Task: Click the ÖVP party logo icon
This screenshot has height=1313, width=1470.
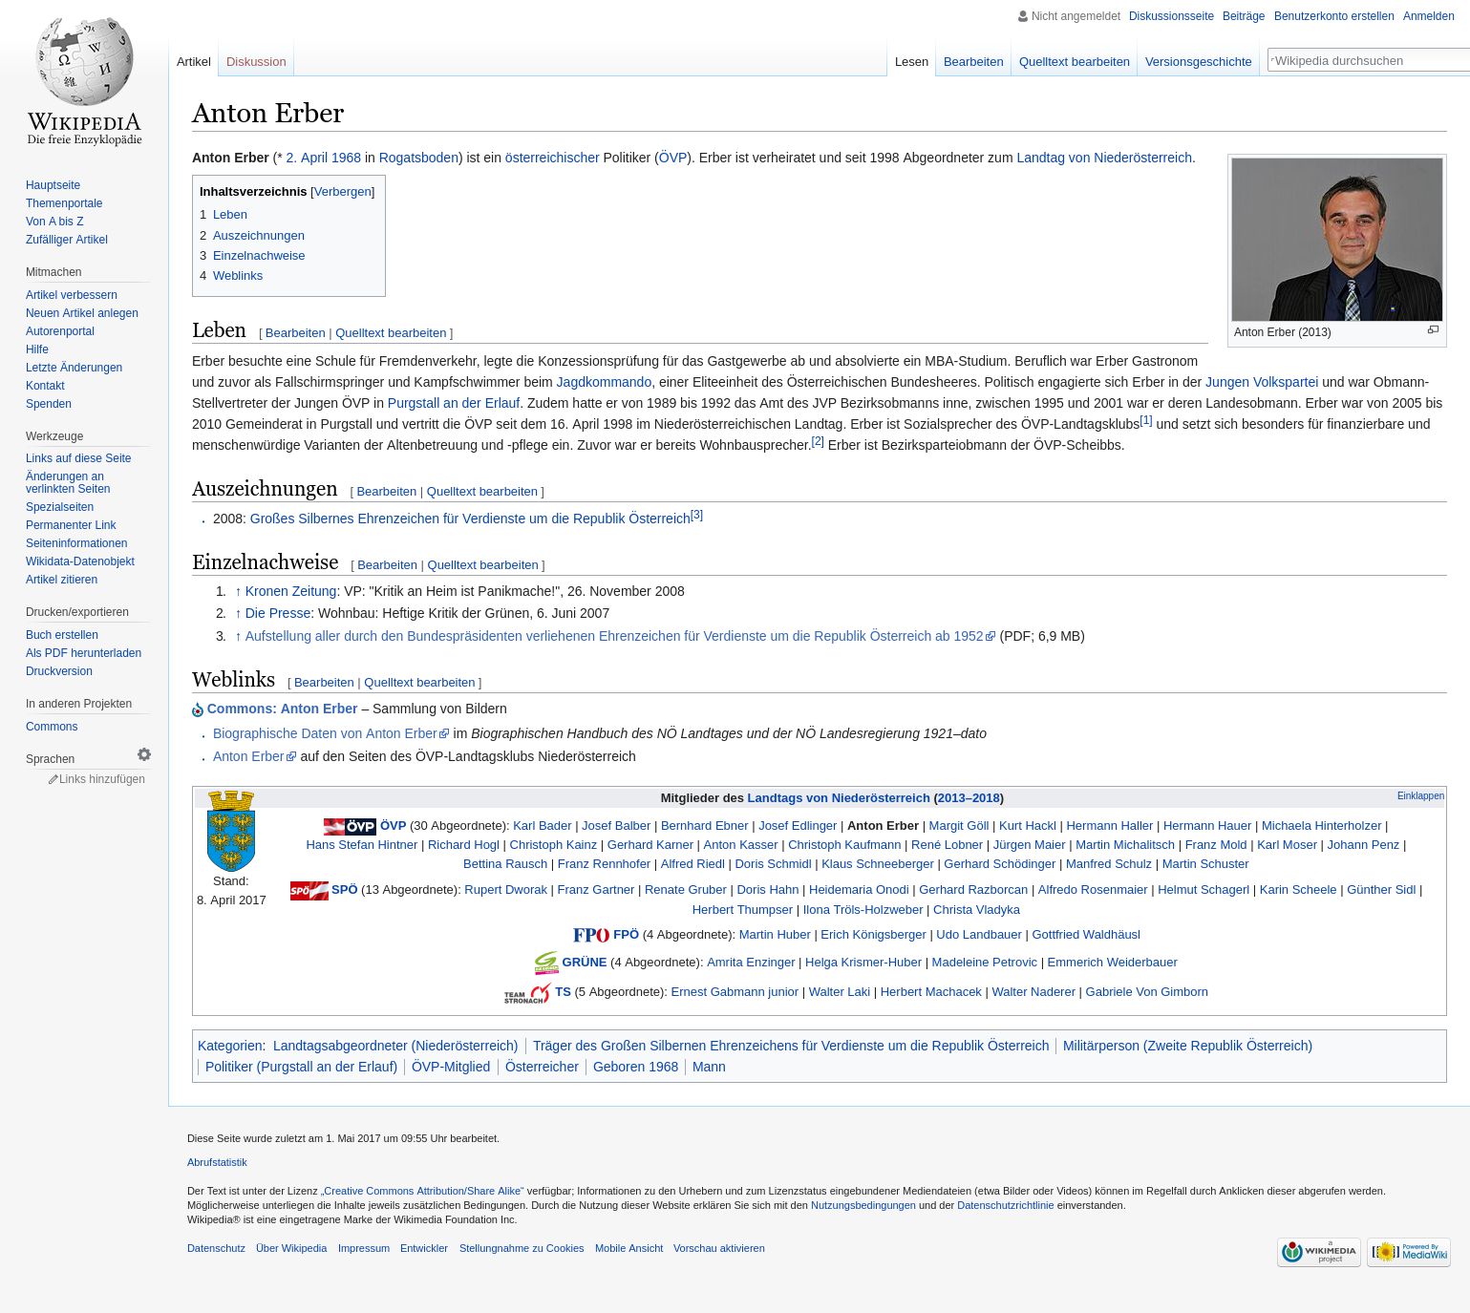Action: [350, 826]
